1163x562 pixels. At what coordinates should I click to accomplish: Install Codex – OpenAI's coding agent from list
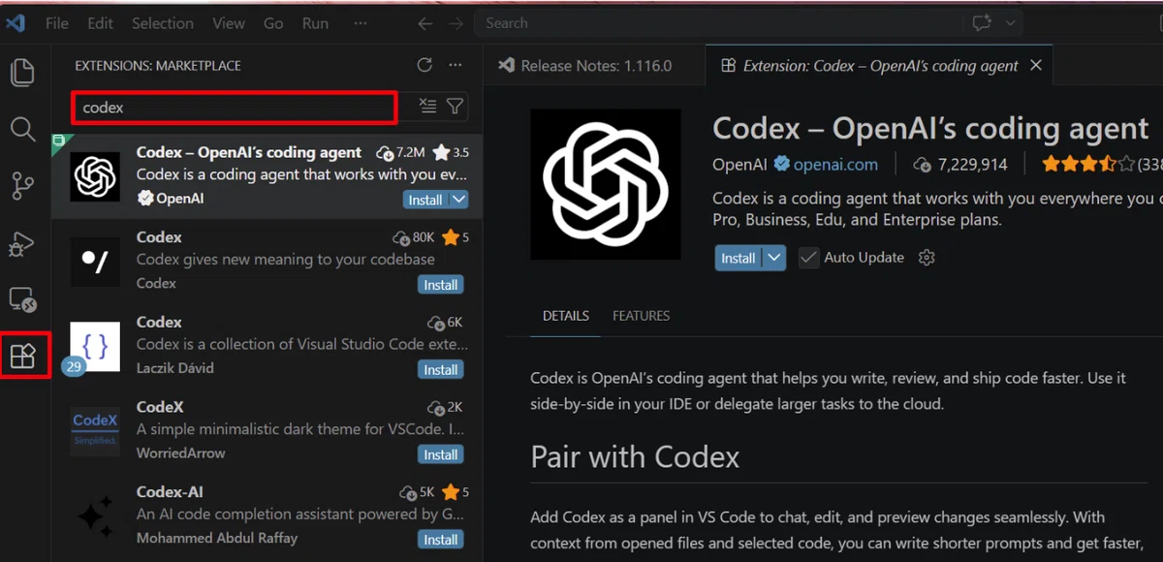point(426,200)
